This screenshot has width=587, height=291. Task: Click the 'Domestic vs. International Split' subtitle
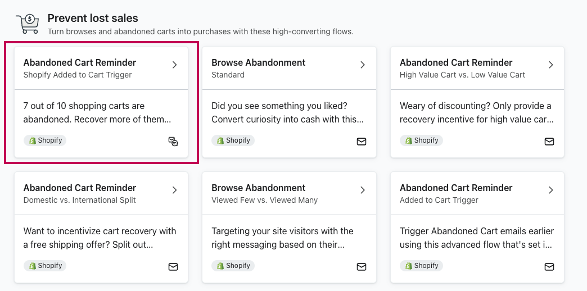coord(79,200)
